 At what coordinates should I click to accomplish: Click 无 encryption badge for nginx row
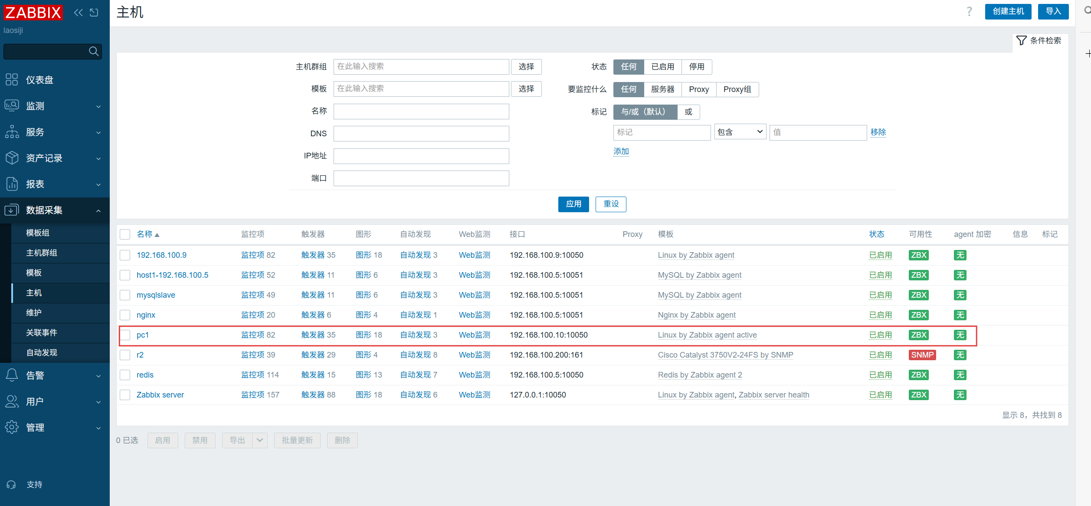click(960, 315)
